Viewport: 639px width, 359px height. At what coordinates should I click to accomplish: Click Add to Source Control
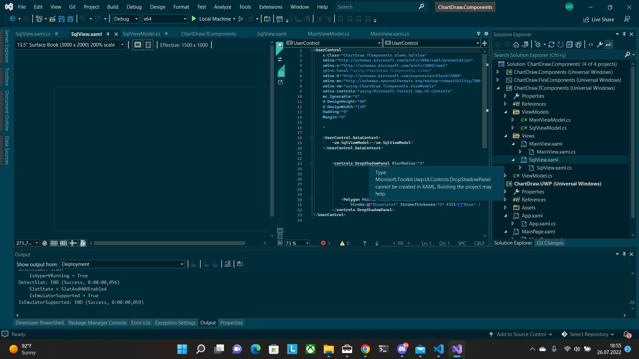click(x=521, y=334)
